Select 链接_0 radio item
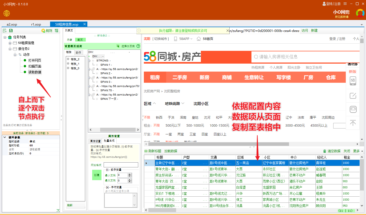 pos(68,68)
